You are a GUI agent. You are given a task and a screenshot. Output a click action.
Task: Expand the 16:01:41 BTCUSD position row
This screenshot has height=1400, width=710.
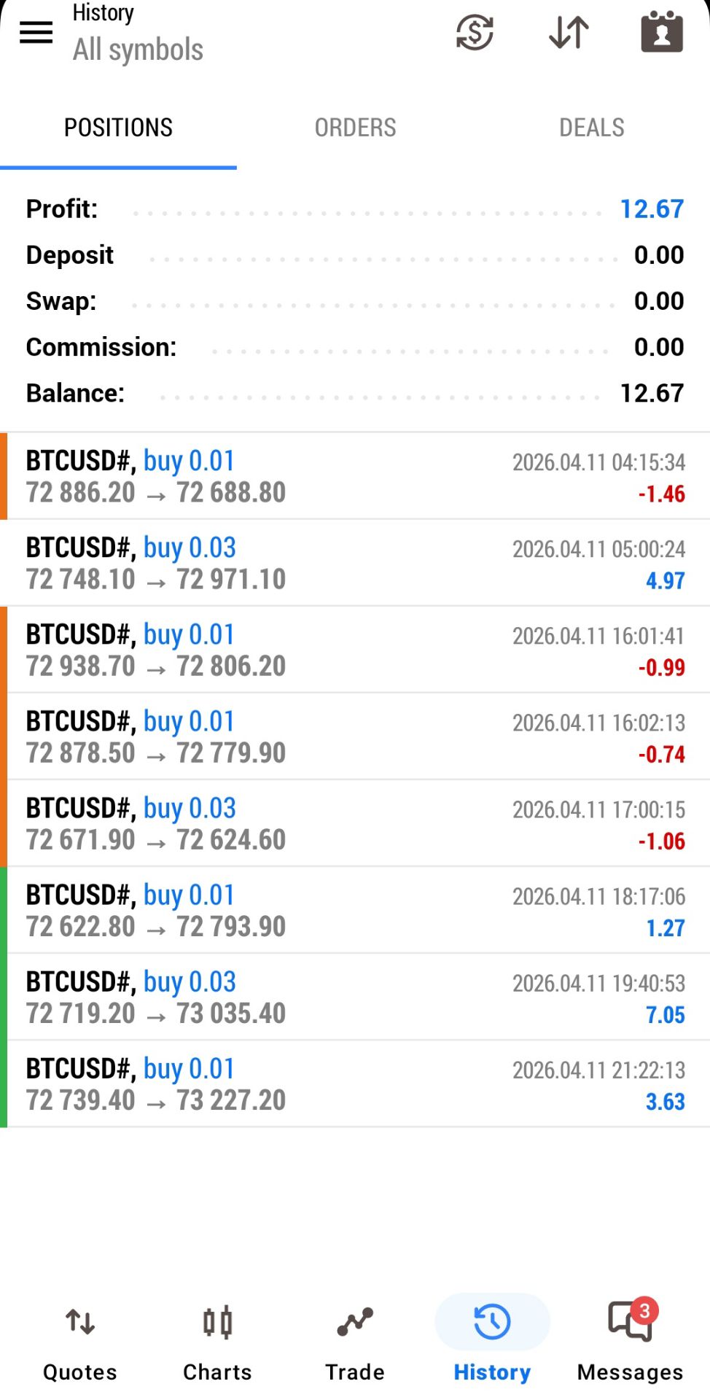coord(355,650)
